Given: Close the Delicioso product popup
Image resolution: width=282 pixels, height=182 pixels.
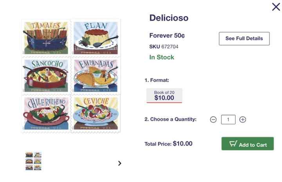Looking at the screenshot, I should tap(276, 7).
